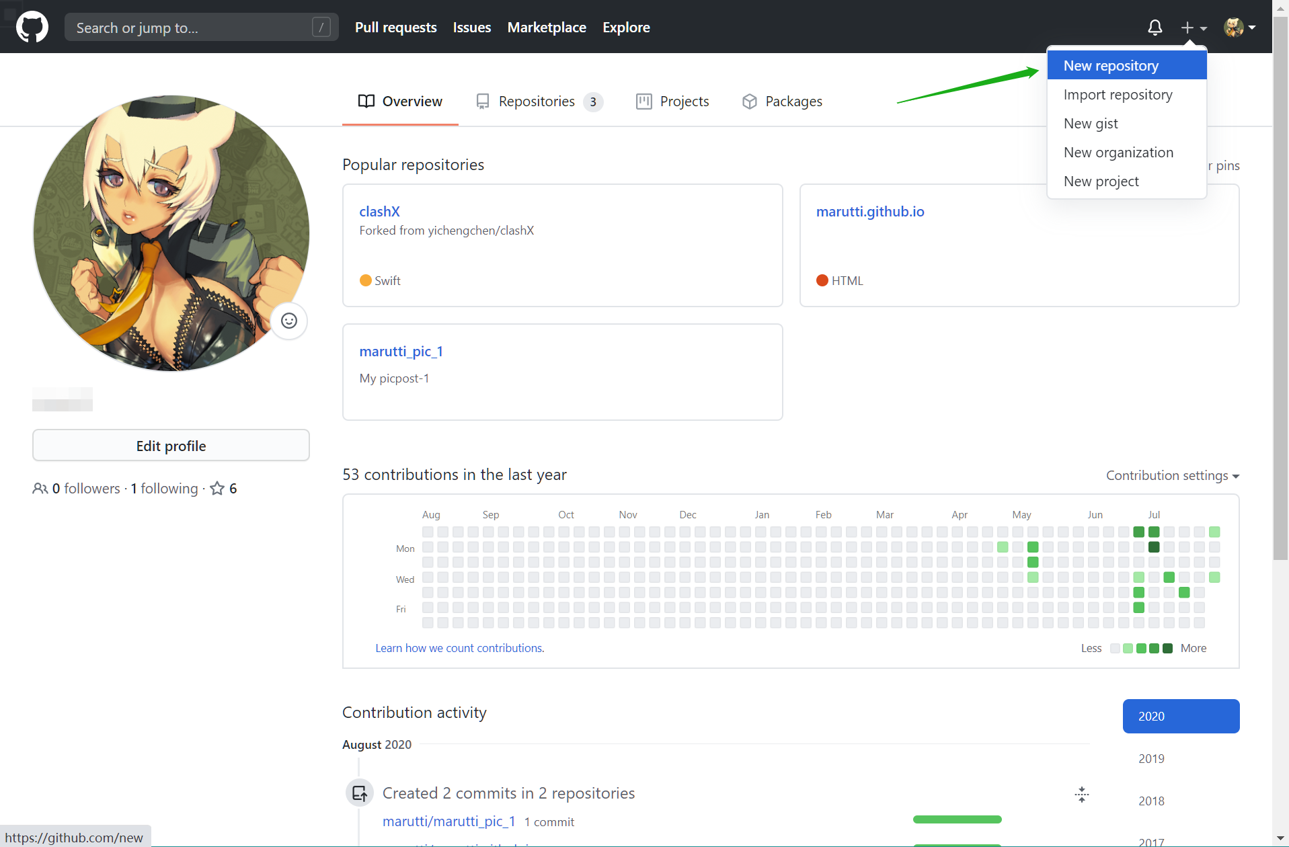This screenshot has height=847, width=1289.
Task: Click the slash shortcut key in search
Action: (x=321, y=28)
